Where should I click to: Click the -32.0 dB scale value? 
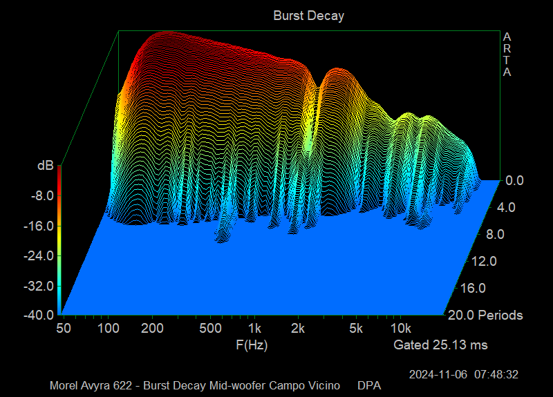[39, 286]
